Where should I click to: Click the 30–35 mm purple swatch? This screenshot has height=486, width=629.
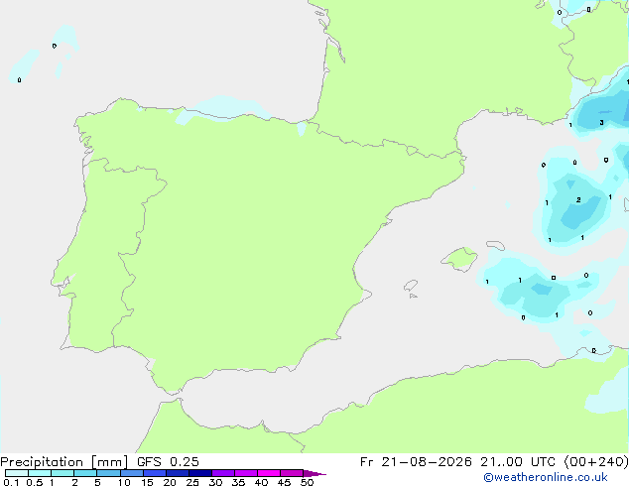point(222,473)
